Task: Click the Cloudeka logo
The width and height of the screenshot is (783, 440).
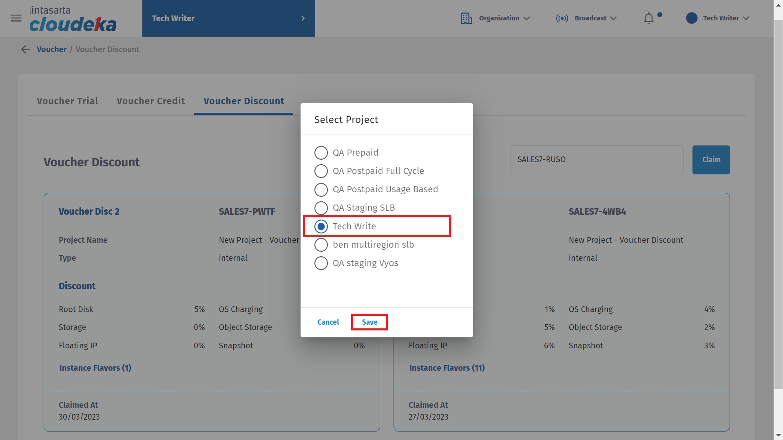Action: pyautogui.click(x=73, y=19)
